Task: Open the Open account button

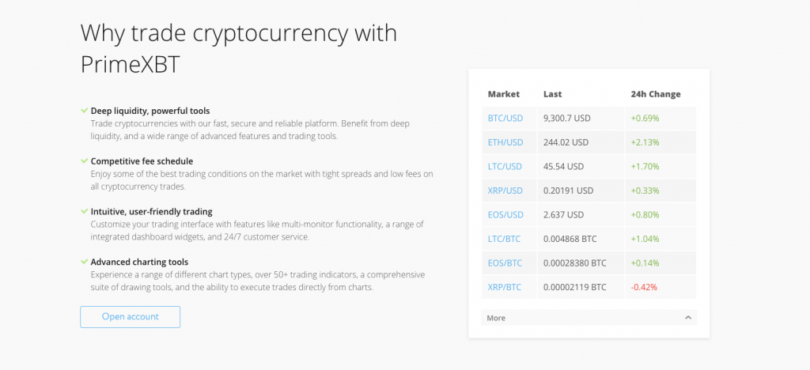Action: click(x=131, y=317)
